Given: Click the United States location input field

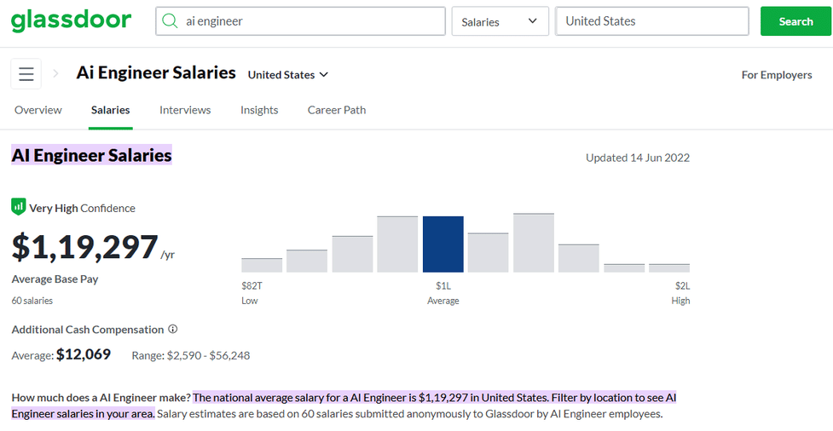Looking at the screenshot, I should [x=651, y=21].
